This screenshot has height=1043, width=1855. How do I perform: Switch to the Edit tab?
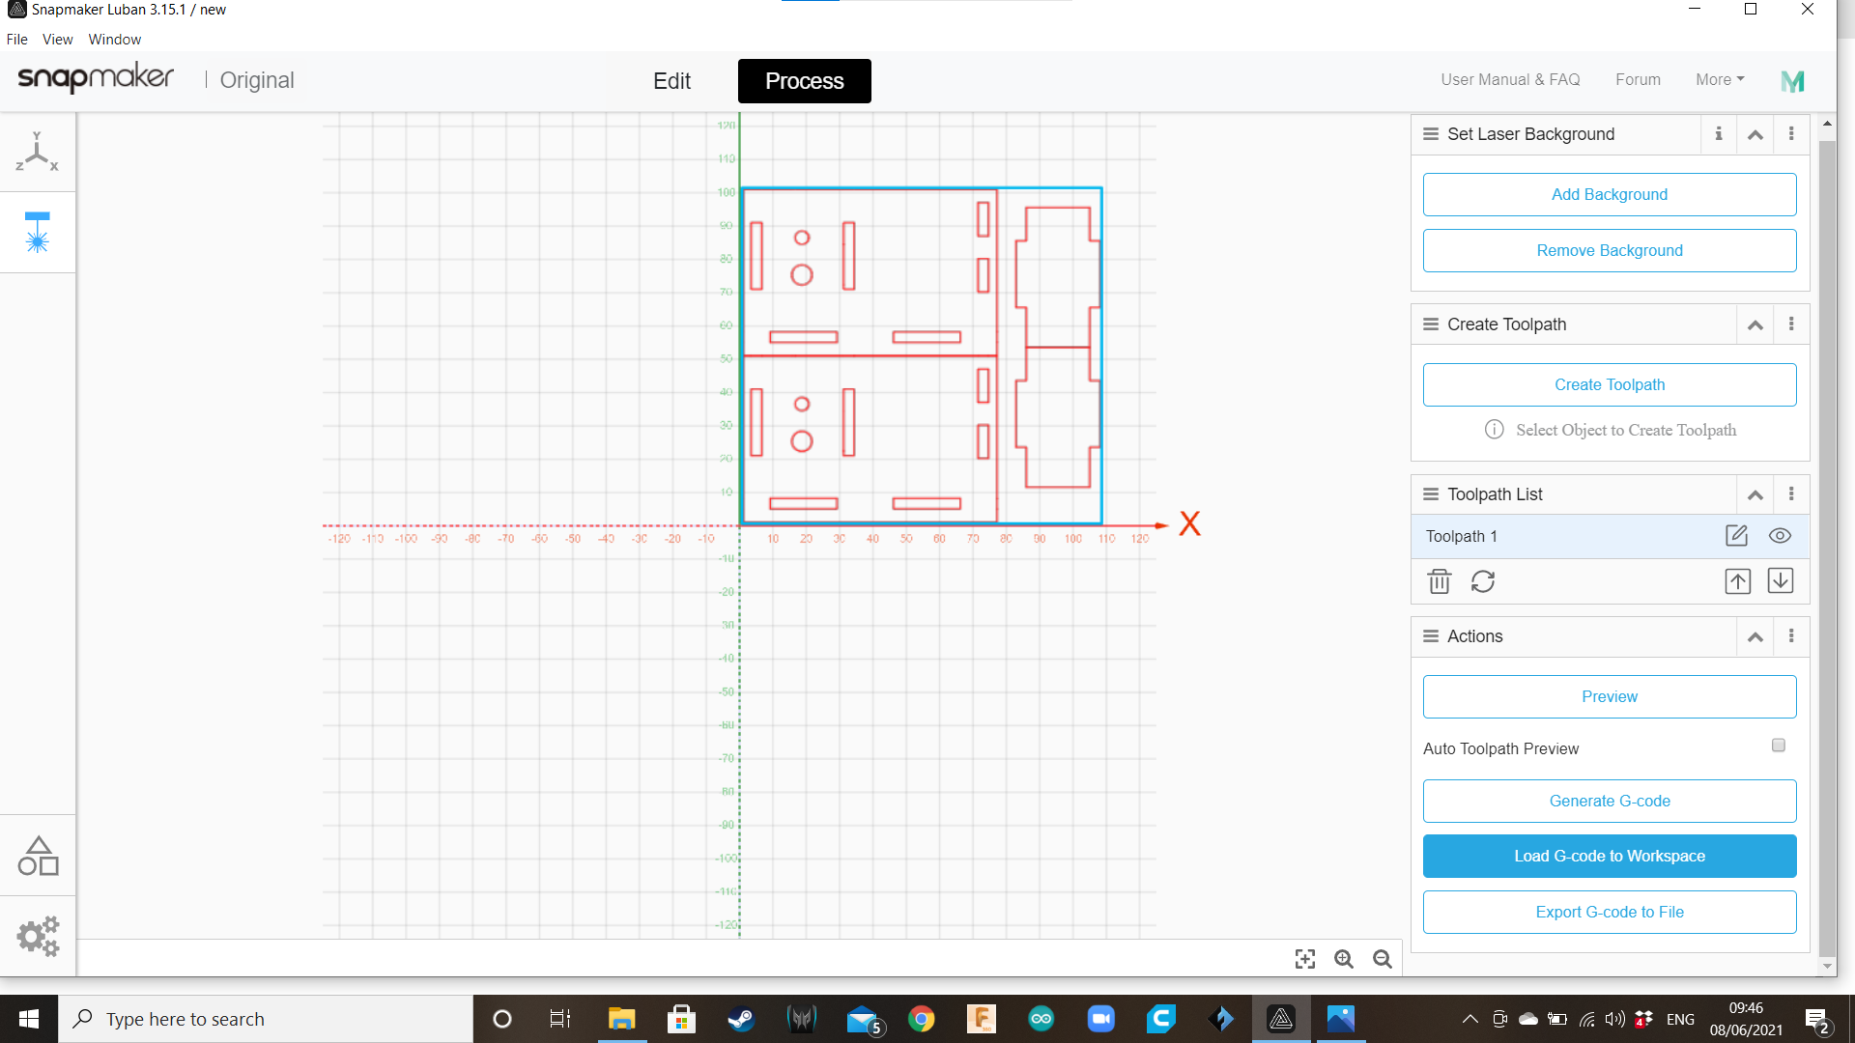pos(671,81)
